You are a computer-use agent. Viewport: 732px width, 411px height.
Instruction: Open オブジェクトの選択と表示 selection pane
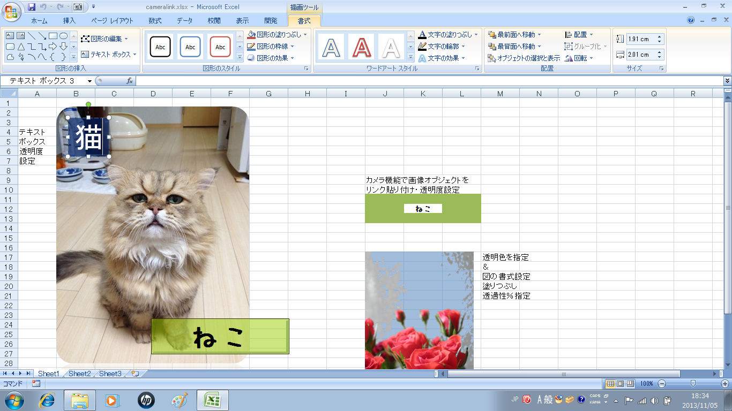pos(524,58)
